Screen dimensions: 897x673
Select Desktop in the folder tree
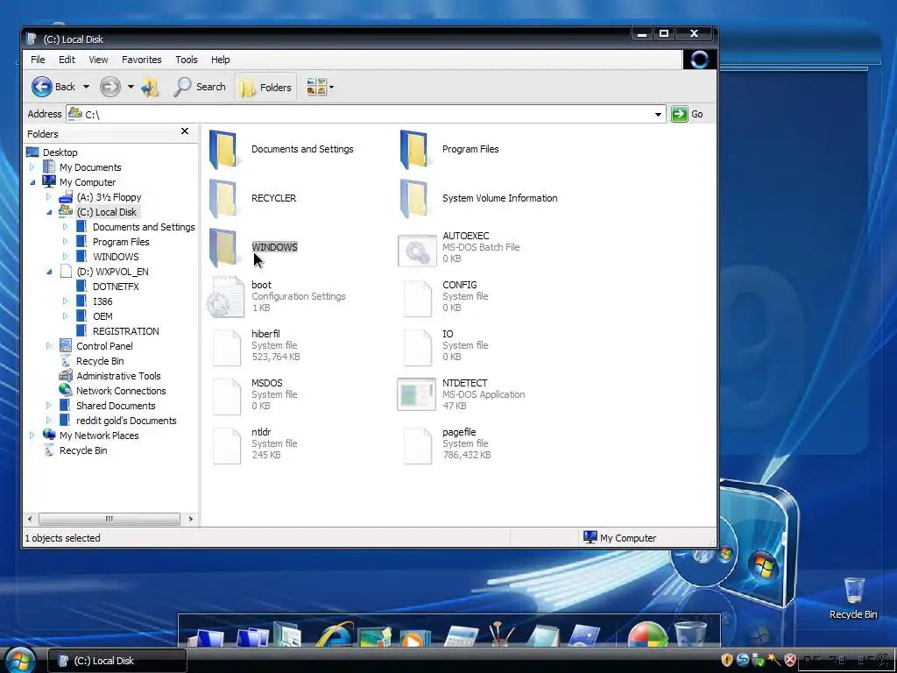pos(60,152)
